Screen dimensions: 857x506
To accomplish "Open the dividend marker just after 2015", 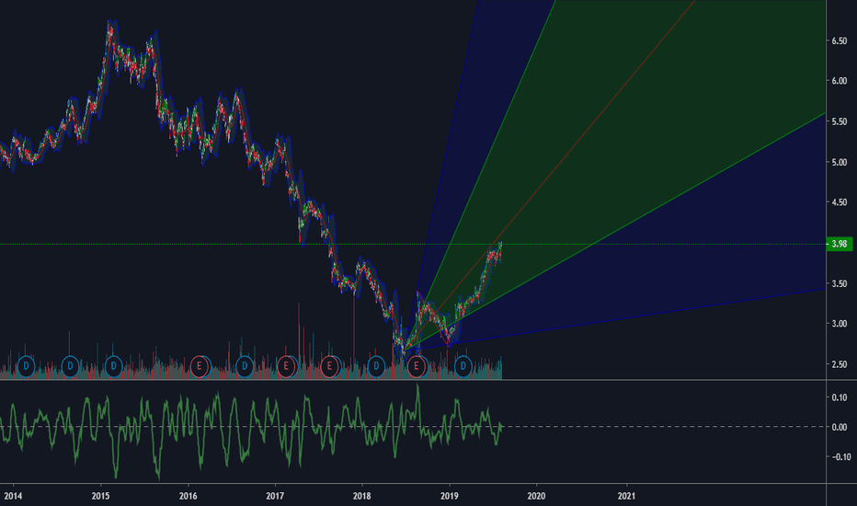I will (x=113, y=366).
